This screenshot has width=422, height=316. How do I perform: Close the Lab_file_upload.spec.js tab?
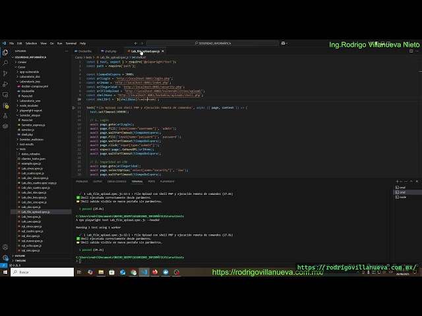(x=163, y=51)
